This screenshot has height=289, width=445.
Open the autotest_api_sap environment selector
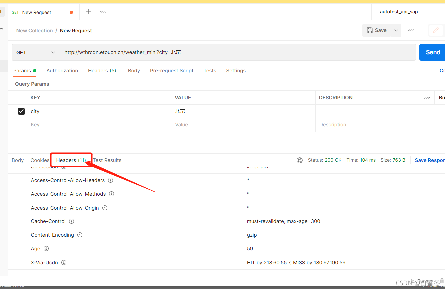399,12
